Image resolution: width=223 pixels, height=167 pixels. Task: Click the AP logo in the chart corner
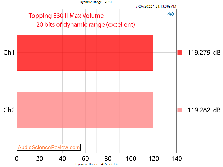(171, 14)
